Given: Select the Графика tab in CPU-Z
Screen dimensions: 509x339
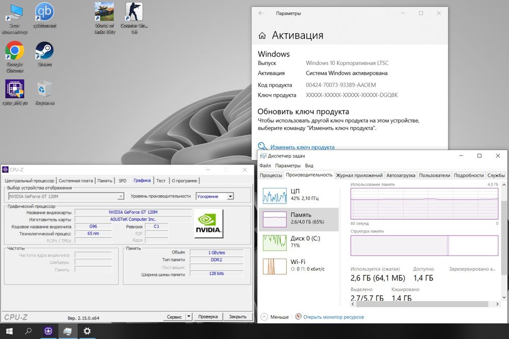Looking at the screenshot, I should (142, 180).
